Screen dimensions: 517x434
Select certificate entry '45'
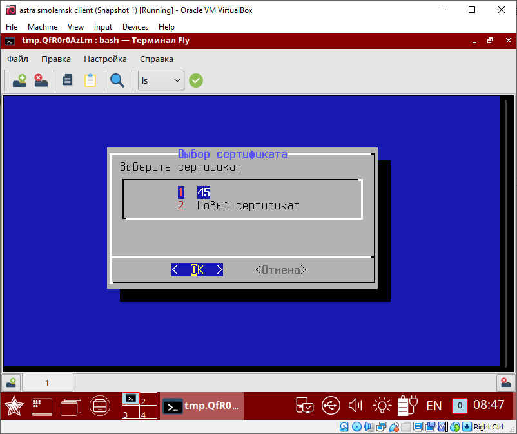[x=204, y=193]
